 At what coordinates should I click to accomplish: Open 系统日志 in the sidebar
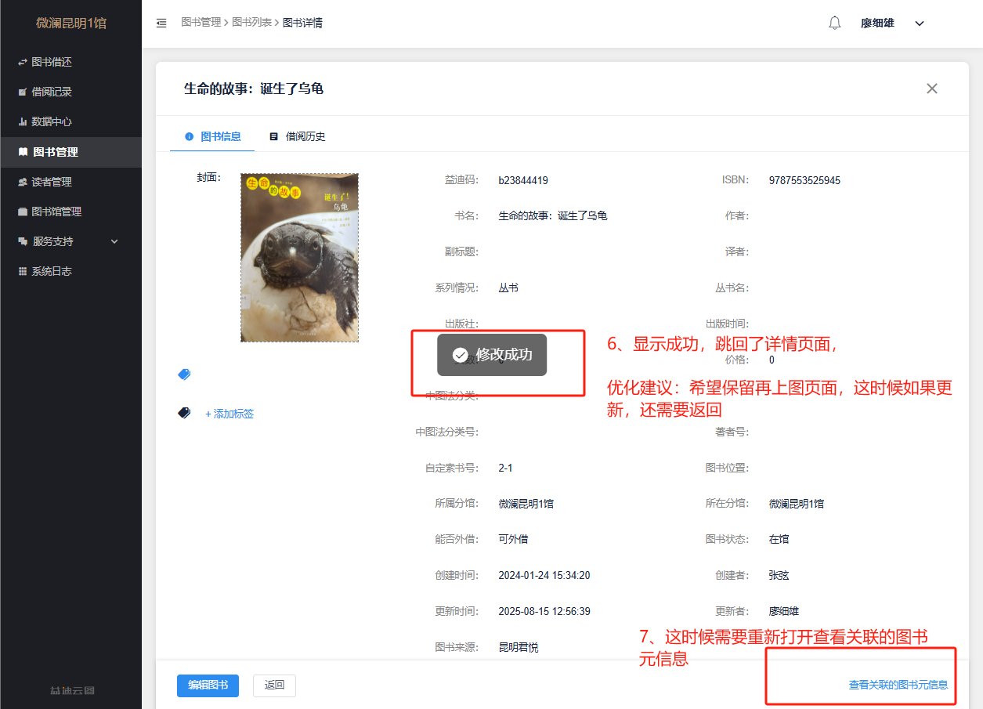click(52, 271)
